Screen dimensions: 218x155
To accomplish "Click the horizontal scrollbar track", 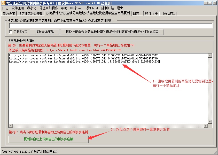I will 108,126.
